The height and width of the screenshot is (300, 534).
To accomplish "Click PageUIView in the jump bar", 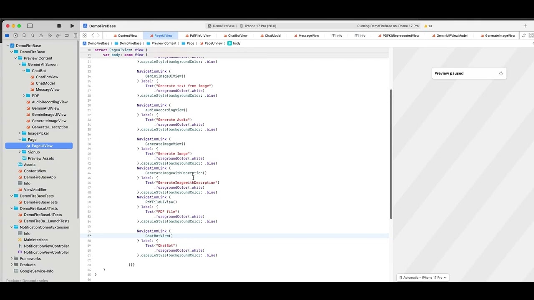I will 211,43.
